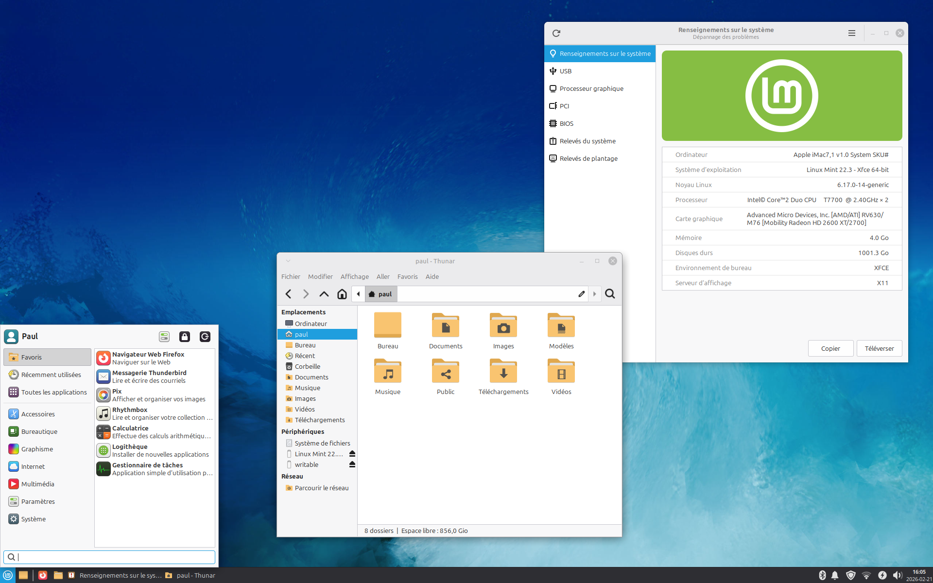Select the BIOS tab in sidebar
The width and height of the screenshot is (933, 583).
coord(566,123)
